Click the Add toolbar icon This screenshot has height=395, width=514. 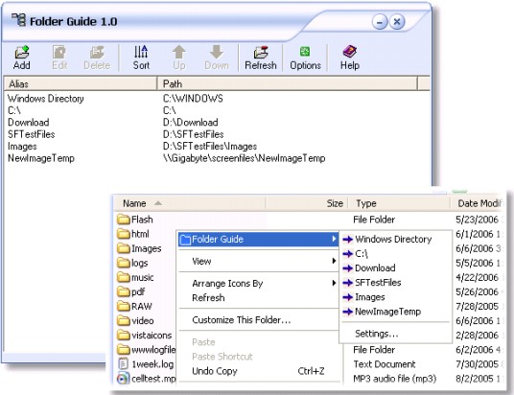[22, 53]
